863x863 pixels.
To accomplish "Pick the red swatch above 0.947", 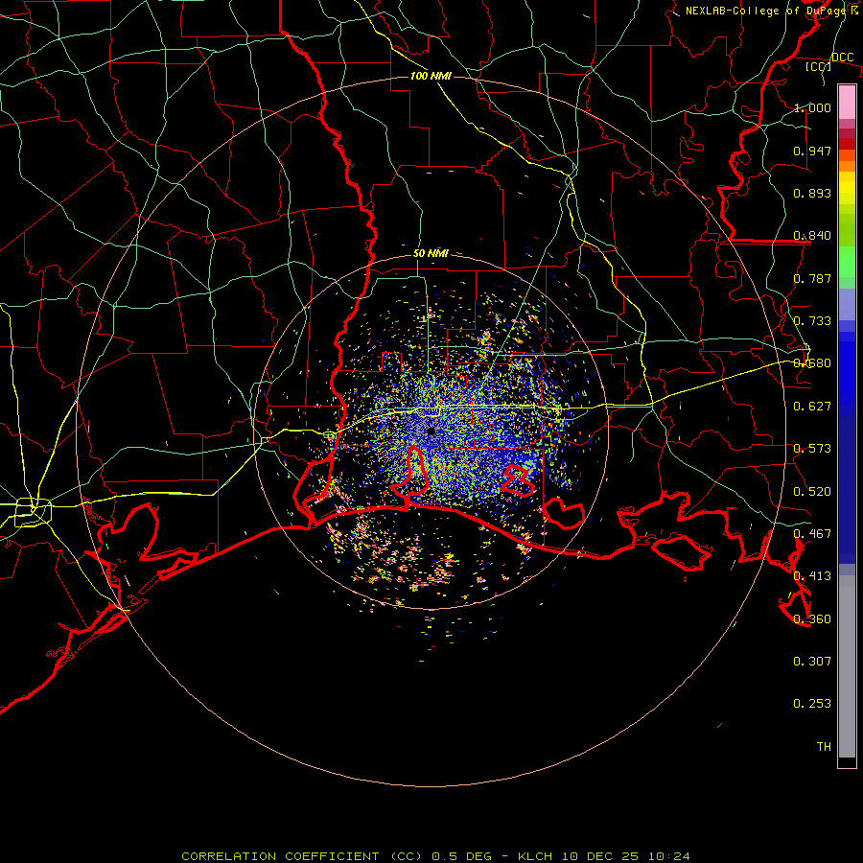I will 847,143.
